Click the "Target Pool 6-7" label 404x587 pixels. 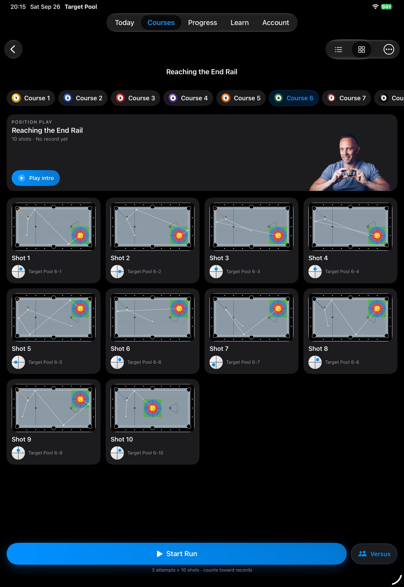point(243,362)
